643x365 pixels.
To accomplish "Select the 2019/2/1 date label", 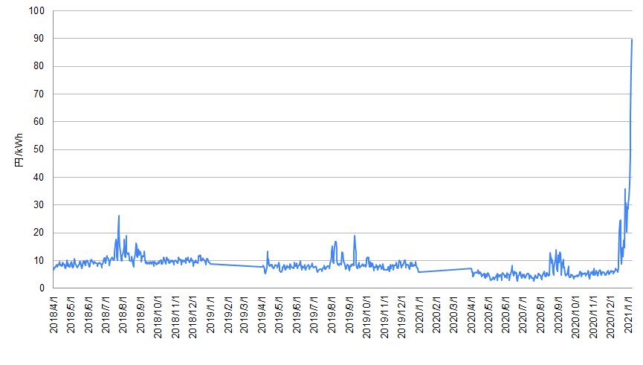I will coord(227,314).
